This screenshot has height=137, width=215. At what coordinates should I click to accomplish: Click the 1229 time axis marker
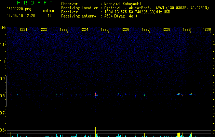pos(187,29)
